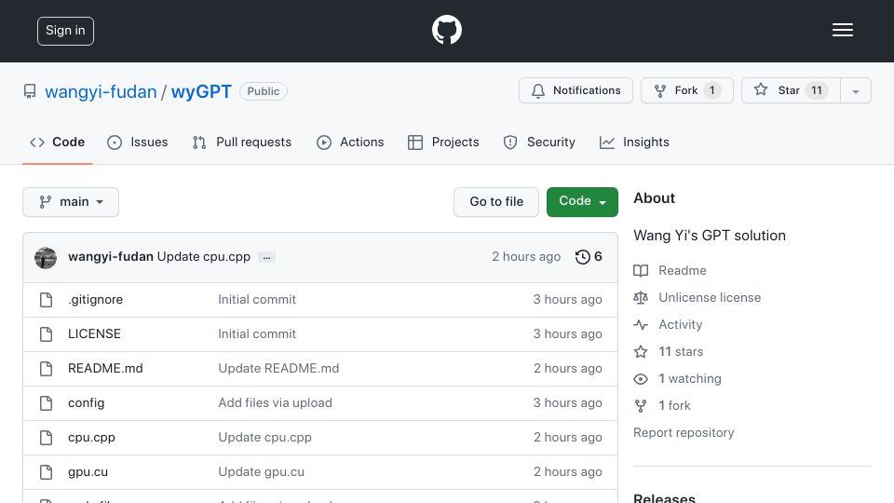The height and width of the screenshot is (503, 894).
Task: Expand commit details ellipsis button
Action: coord(266,257)
